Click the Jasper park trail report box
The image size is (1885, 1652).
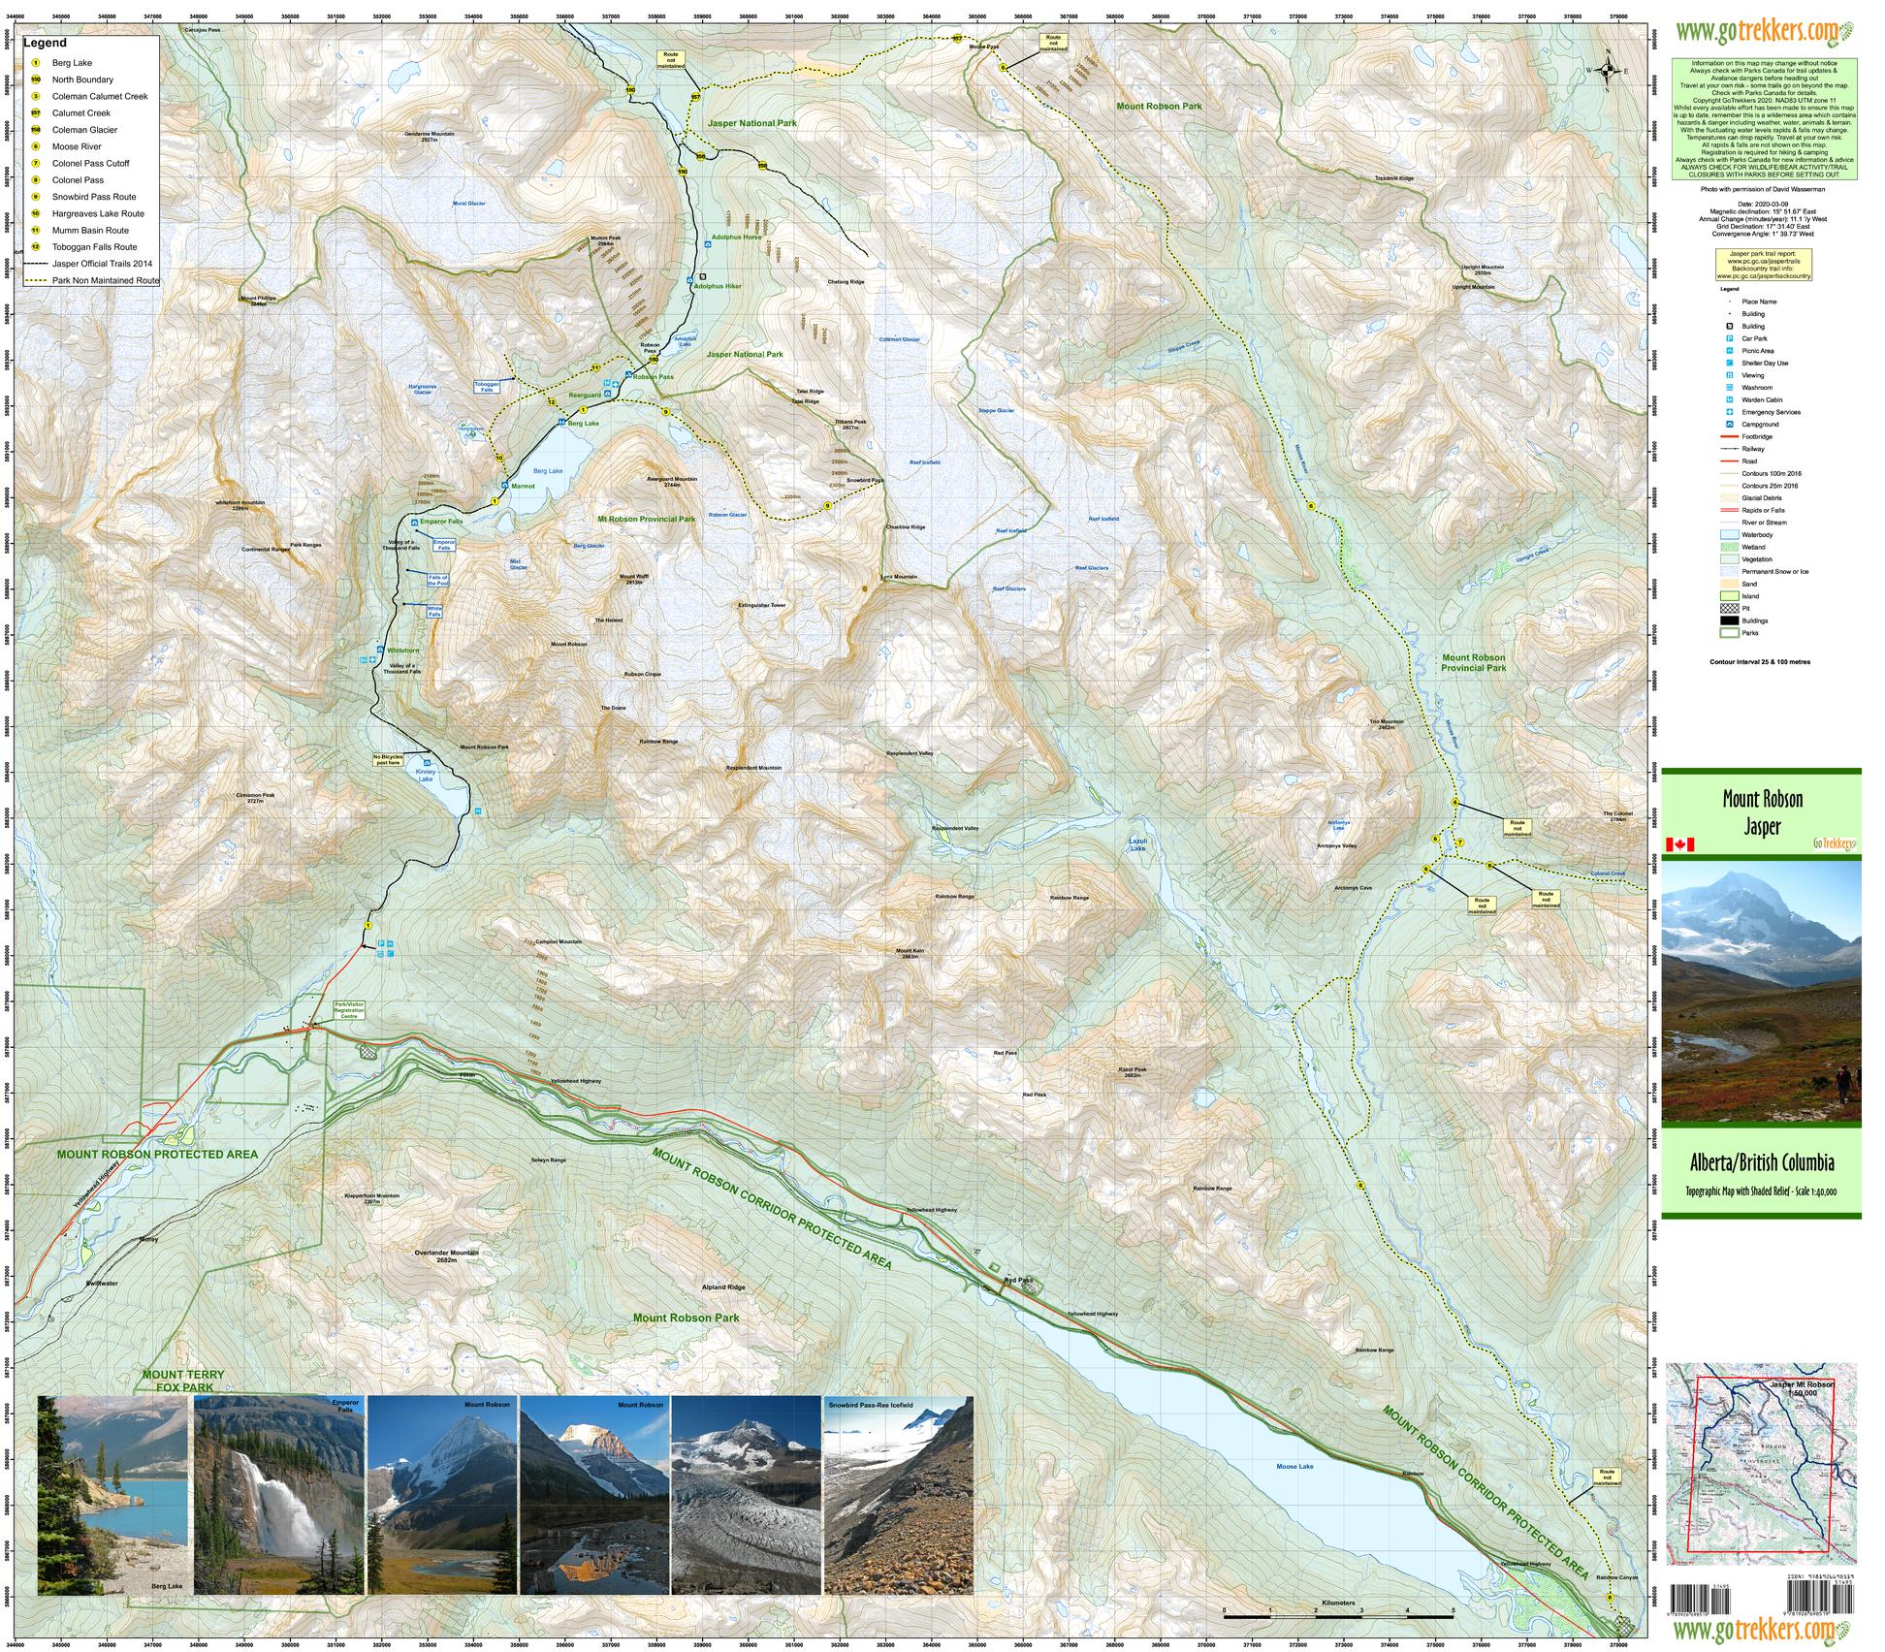(x=1763, y=264)
